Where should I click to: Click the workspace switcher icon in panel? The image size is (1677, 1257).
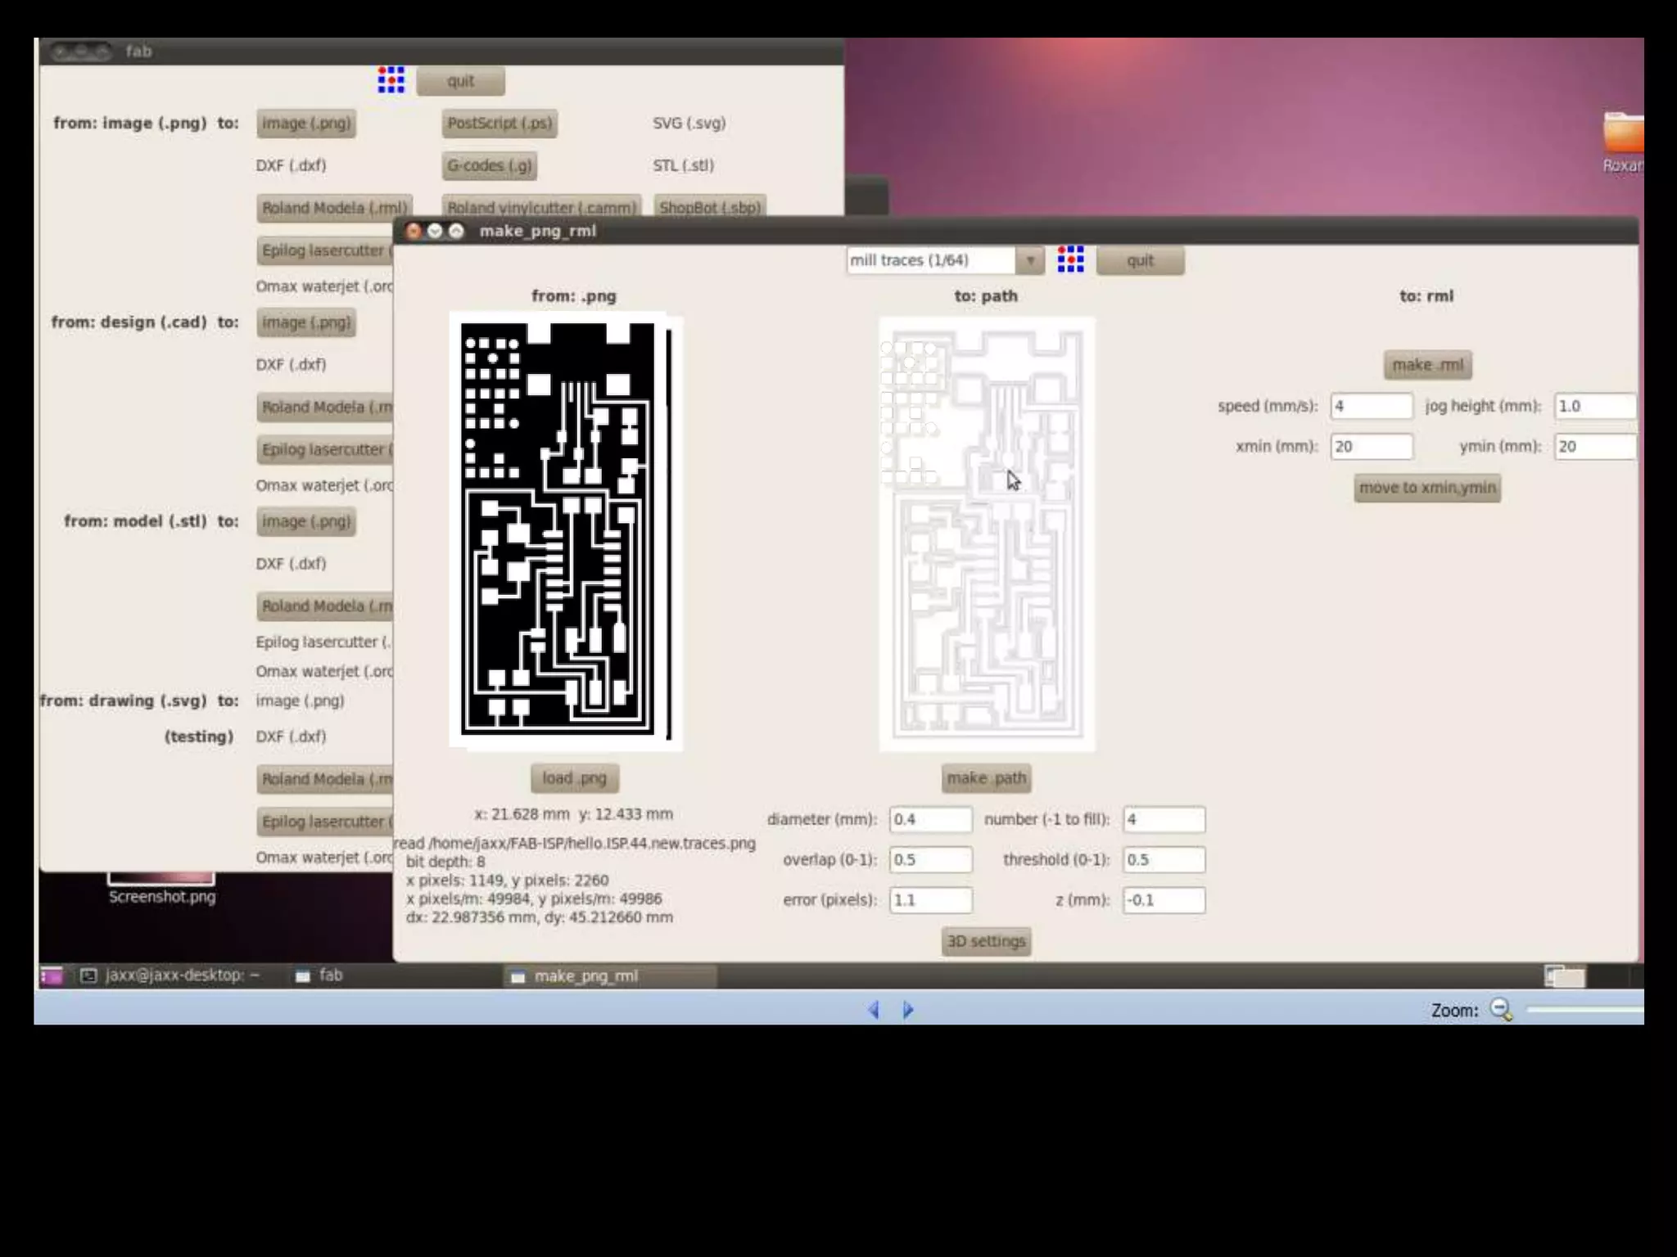[x=1565, y=975]
